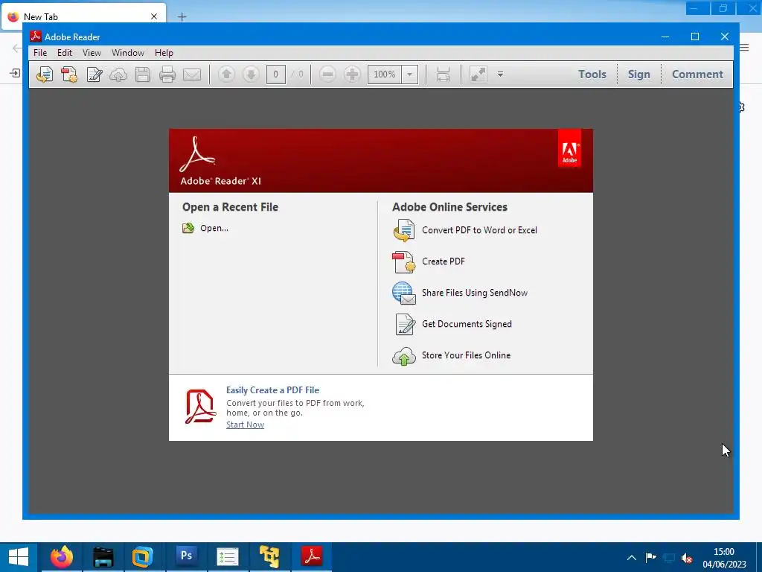762x572 pixels.
Task: Click the Open... recent file link
Action: (x=214, y=228)
